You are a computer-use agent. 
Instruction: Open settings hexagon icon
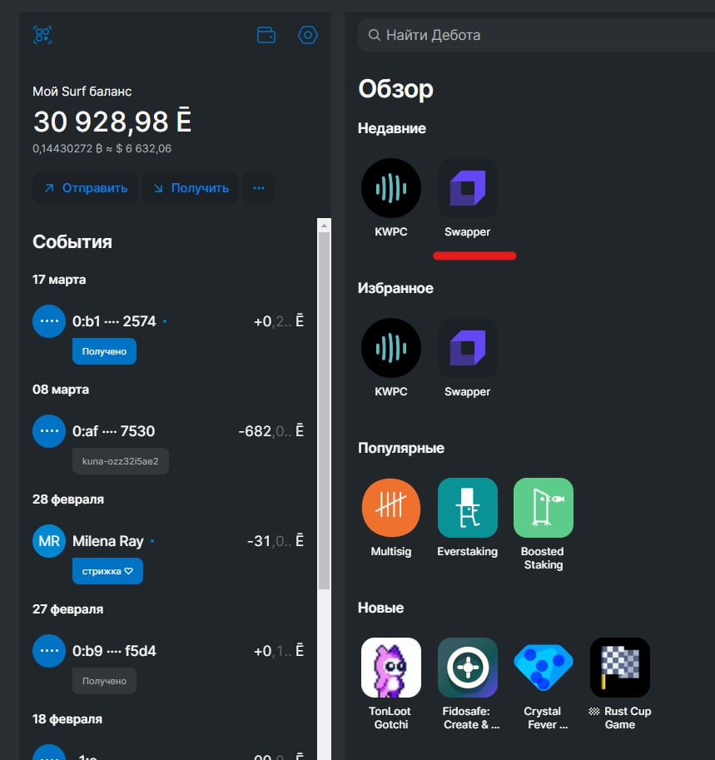pyautogui.click(x=308, y=35)
